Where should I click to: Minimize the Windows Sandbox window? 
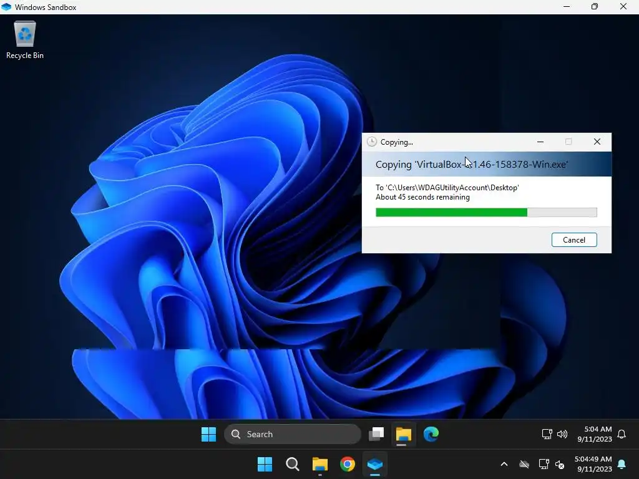[567, 6]
